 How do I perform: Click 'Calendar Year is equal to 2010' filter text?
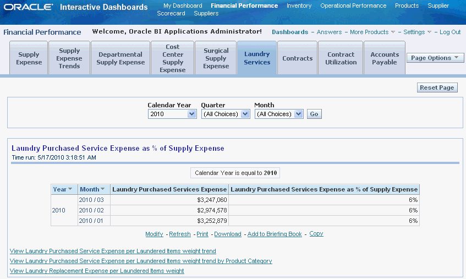(235, 173)
